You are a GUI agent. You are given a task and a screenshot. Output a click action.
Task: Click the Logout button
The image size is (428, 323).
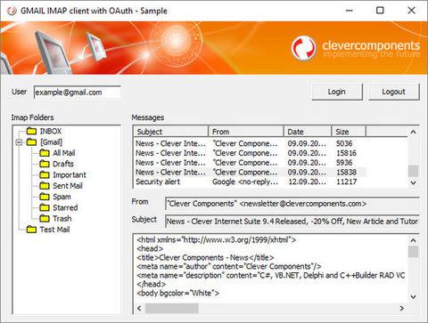pyautogui.click(x=393, y=92)
